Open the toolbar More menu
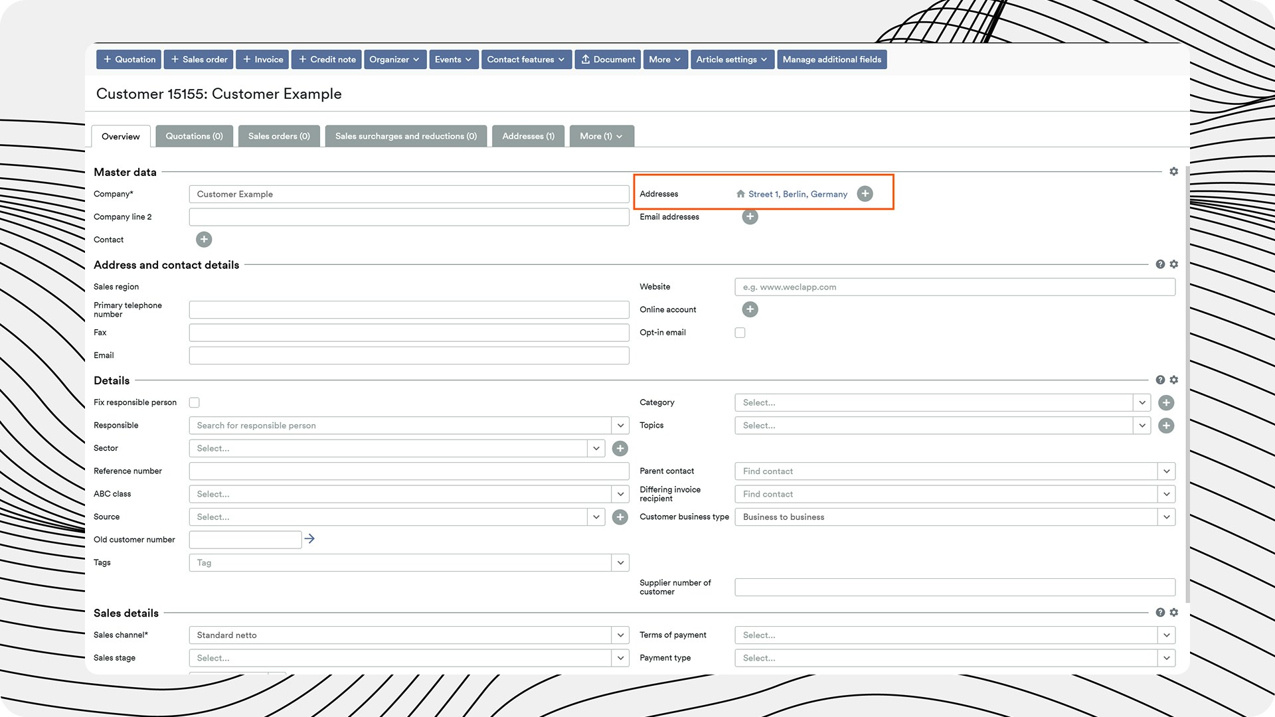This screenshot has width=1275, height=717. (x=665, y=60)
